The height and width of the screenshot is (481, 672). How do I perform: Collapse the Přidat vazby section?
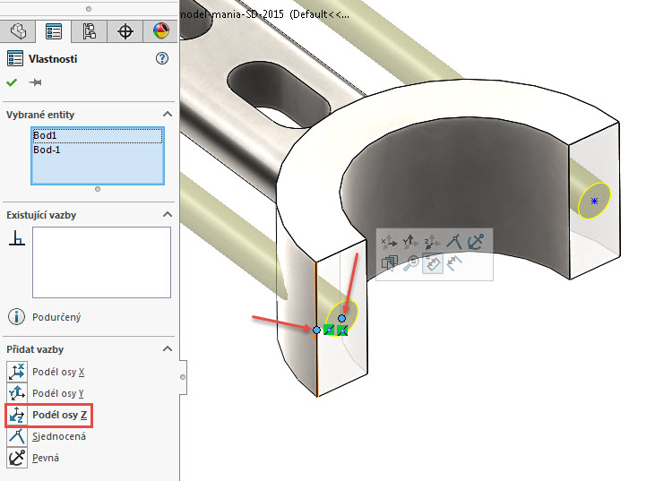click(x=167, y=348)
